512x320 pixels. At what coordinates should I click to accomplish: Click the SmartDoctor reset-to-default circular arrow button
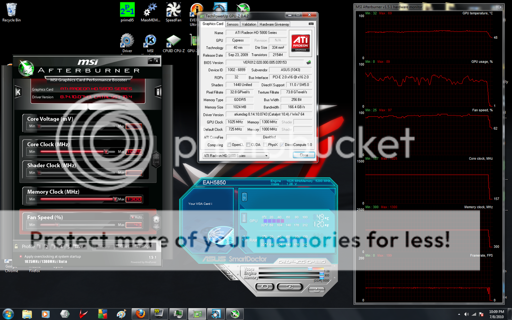click(265, 287)
